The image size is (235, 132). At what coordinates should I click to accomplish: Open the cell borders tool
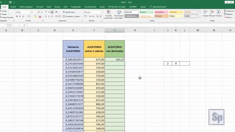click(x=29, y=16)
